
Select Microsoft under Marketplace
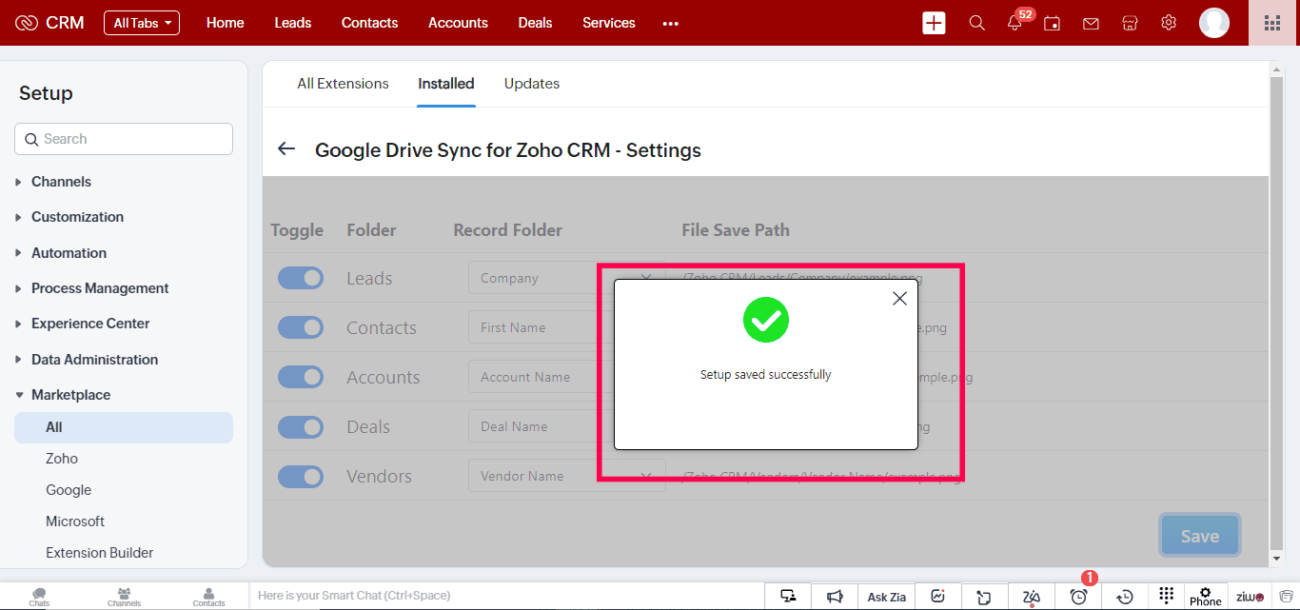click(75, 521)
